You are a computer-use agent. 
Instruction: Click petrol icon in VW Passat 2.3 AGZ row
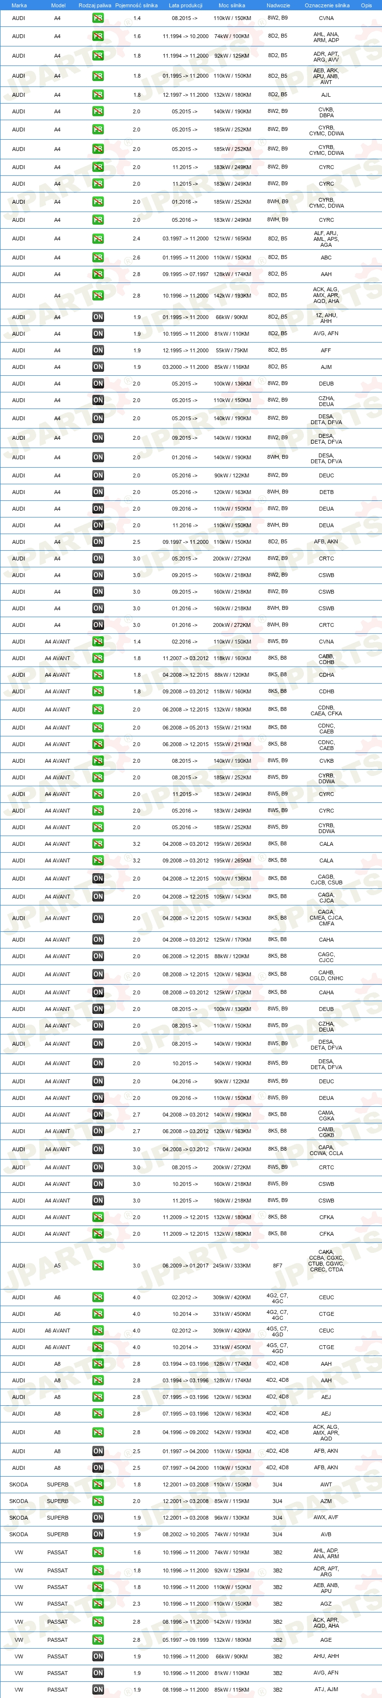(x=98, y=1604)
